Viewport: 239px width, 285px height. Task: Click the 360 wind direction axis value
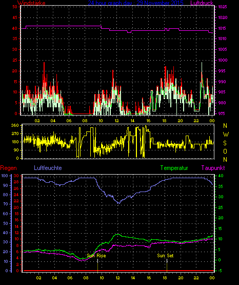pos(15,125)
